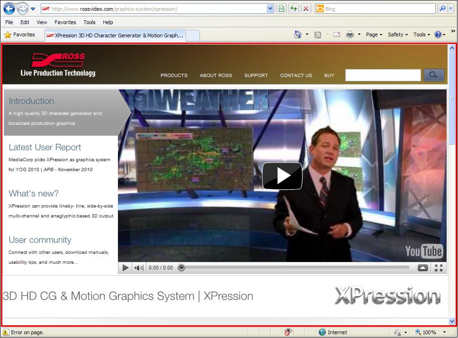Open the BUY navigation link
The height and width of the screenshot is (338, 458).
pos(329,75)
